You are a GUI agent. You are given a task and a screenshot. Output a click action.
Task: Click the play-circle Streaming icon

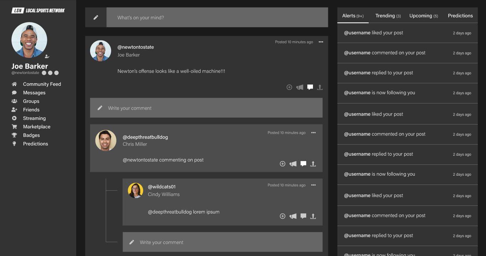click(x=14, y=118)
